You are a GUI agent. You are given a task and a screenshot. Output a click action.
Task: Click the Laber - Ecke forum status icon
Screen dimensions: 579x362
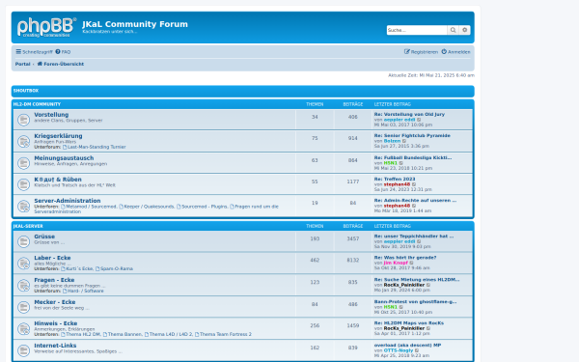click(x=23, y=264)
